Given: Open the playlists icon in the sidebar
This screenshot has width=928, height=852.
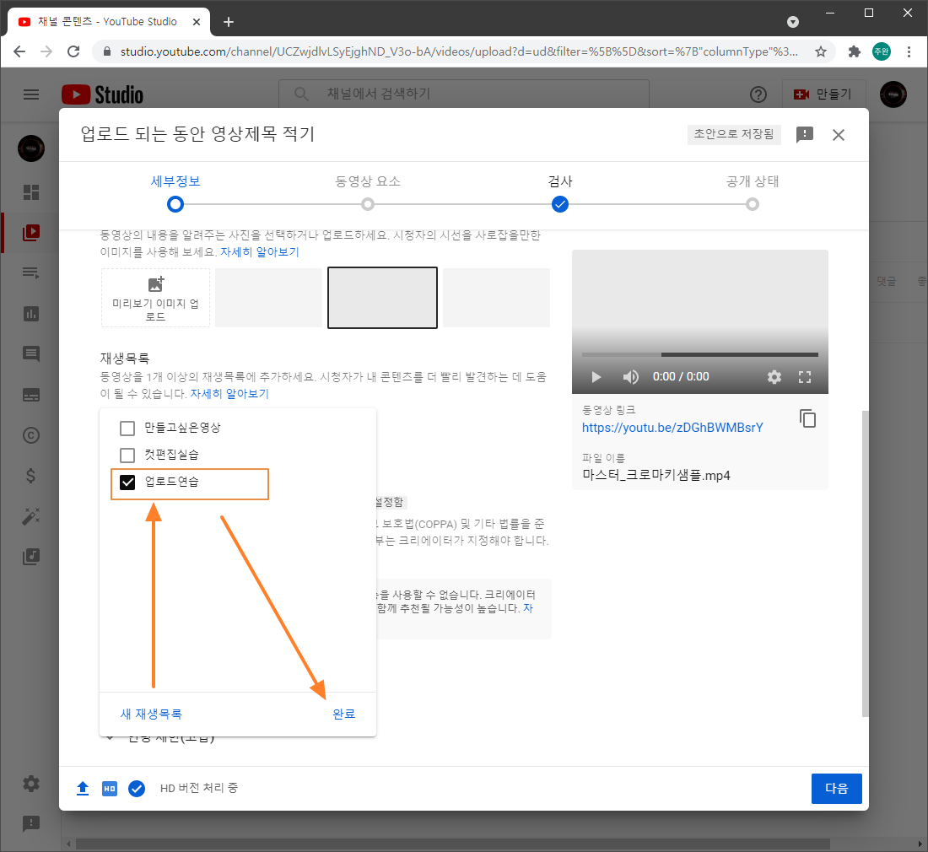Looking at the screenshot, I should point(30,272).
